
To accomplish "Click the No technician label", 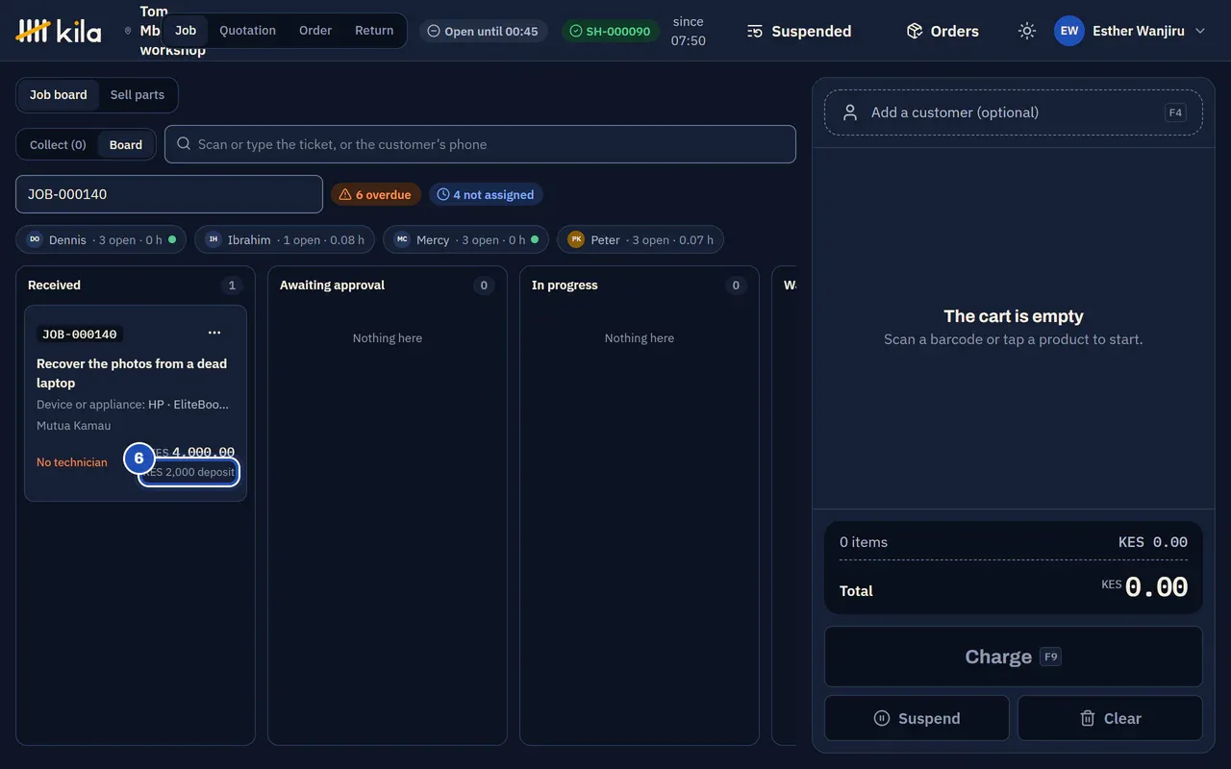I will [x=72, y=462].
